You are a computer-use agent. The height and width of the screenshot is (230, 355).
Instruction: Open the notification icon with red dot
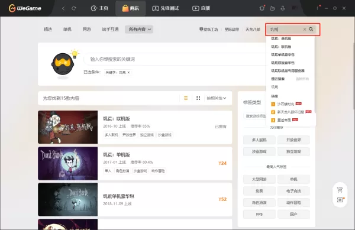pos(262,8)
